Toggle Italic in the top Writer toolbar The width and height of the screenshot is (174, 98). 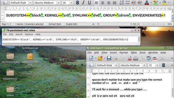coord(83,2)
